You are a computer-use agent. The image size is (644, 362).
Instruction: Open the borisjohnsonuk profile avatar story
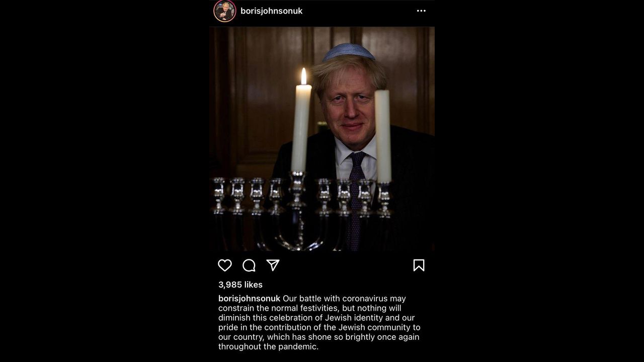(x=225, y=11)
